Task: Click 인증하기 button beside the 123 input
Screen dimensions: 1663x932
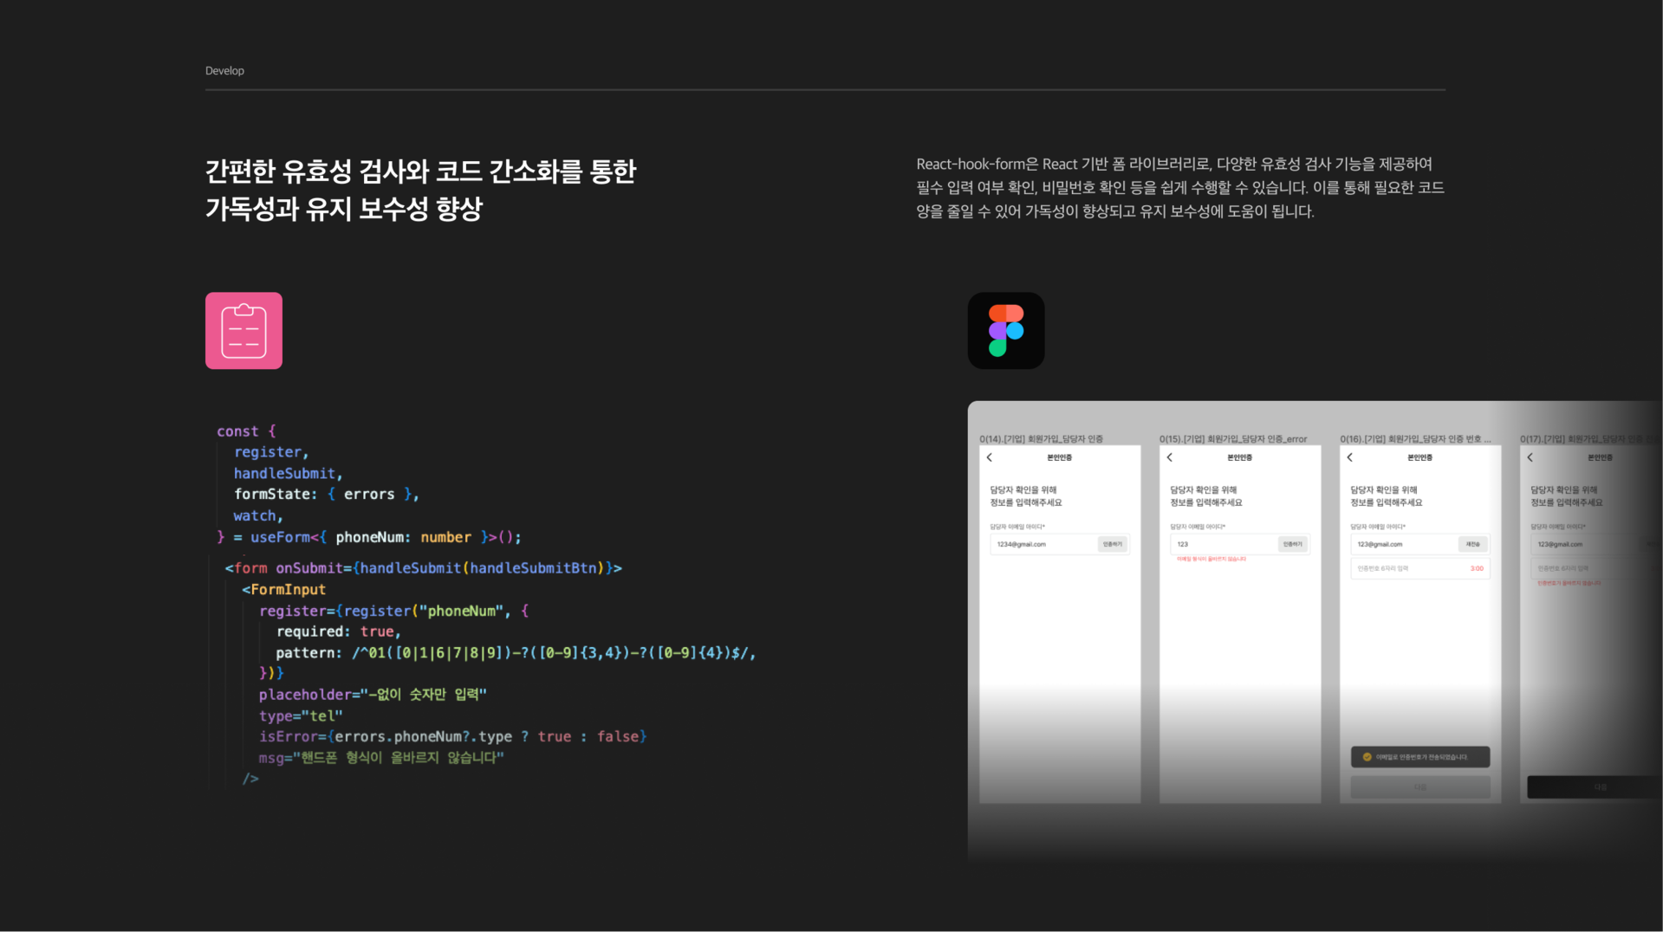Action: coord(1292,544)
